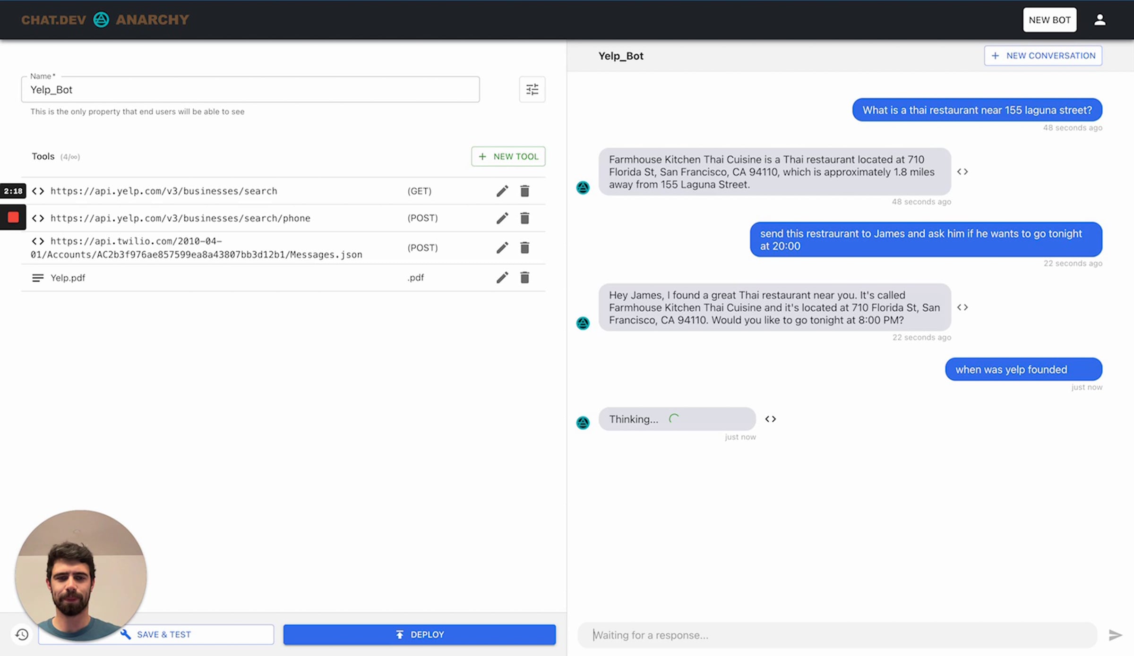Open bot settings sliders icon

(x=532, y=89)
